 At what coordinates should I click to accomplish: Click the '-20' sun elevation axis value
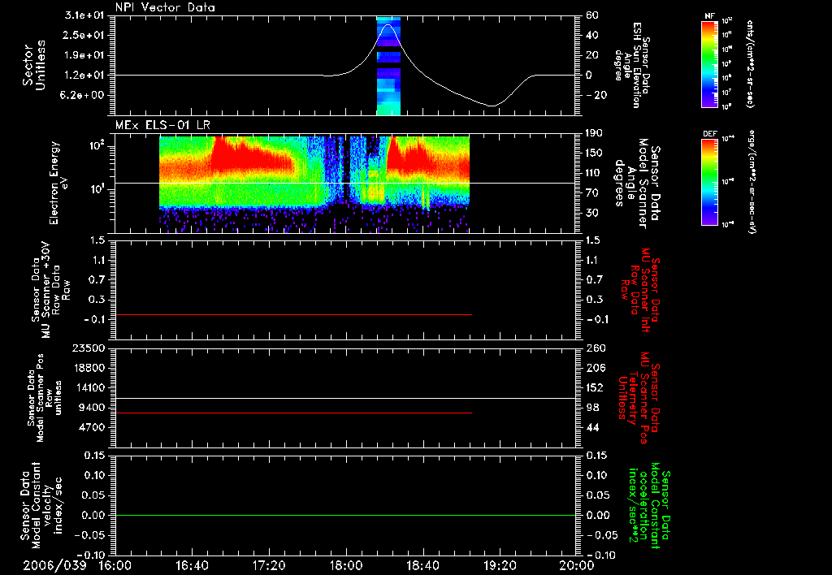point(596,96)
